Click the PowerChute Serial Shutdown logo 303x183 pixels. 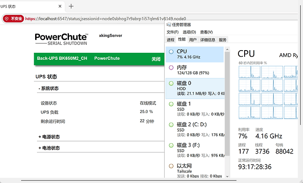pos(61,39)
